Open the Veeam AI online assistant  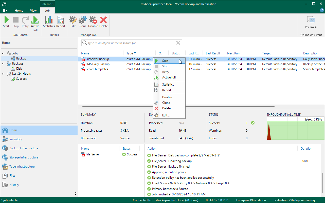tap(311, 23)
